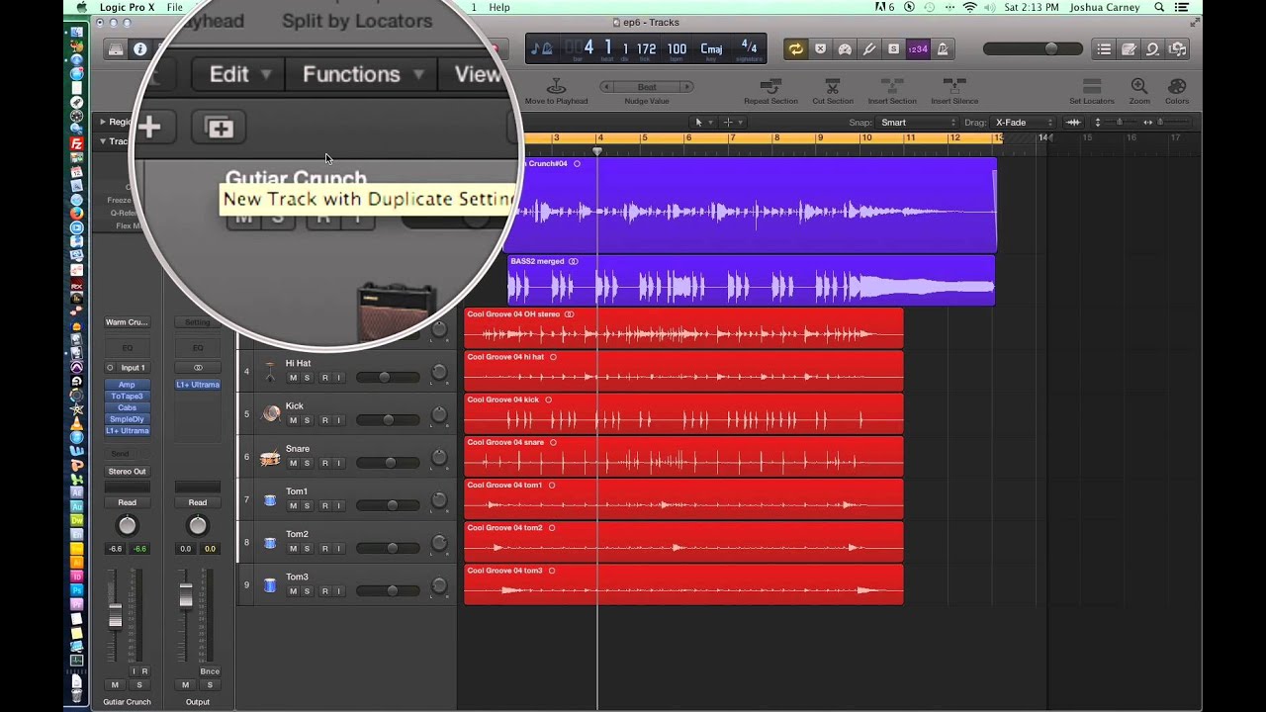Open the left-click pointer tool menu
Screen dimensions: 1266x712
701,123
